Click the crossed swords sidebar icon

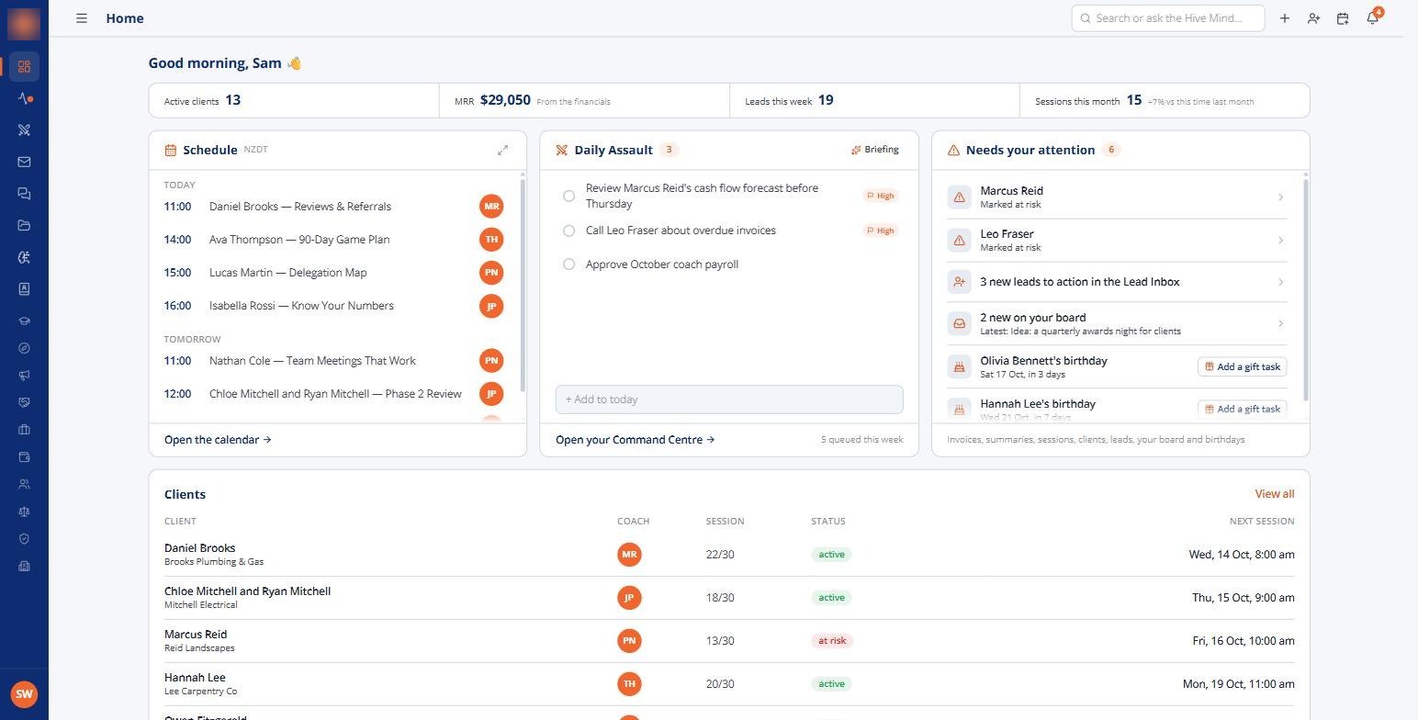point(24,130)
